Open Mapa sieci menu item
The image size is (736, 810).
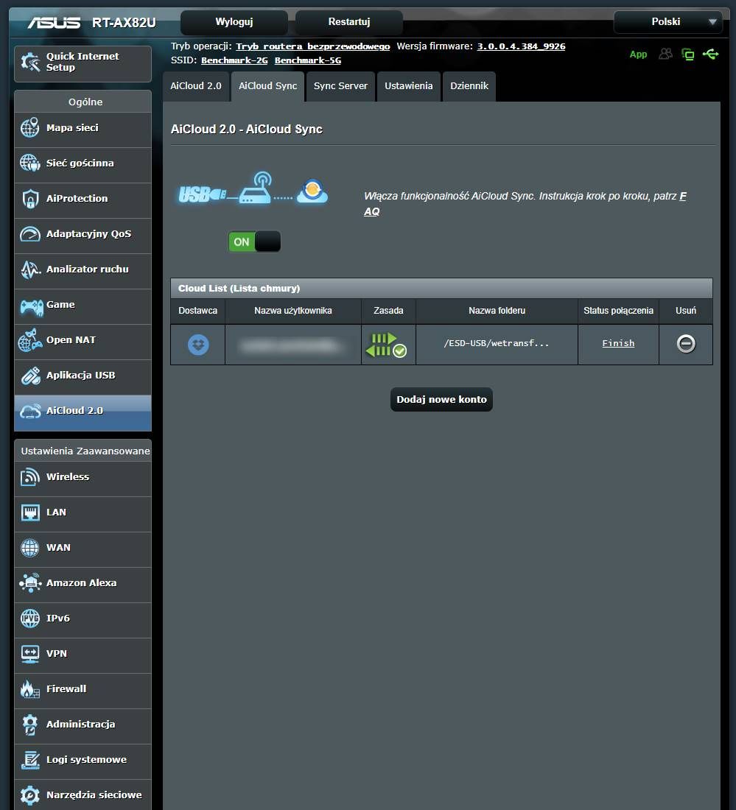pyautogui.click(x=83, y=128)
